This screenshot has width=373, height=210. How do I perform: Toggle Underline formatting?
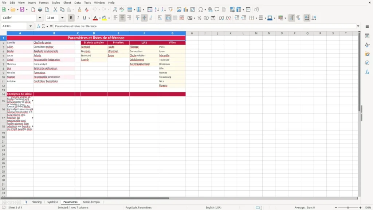(x=84, y=18)
